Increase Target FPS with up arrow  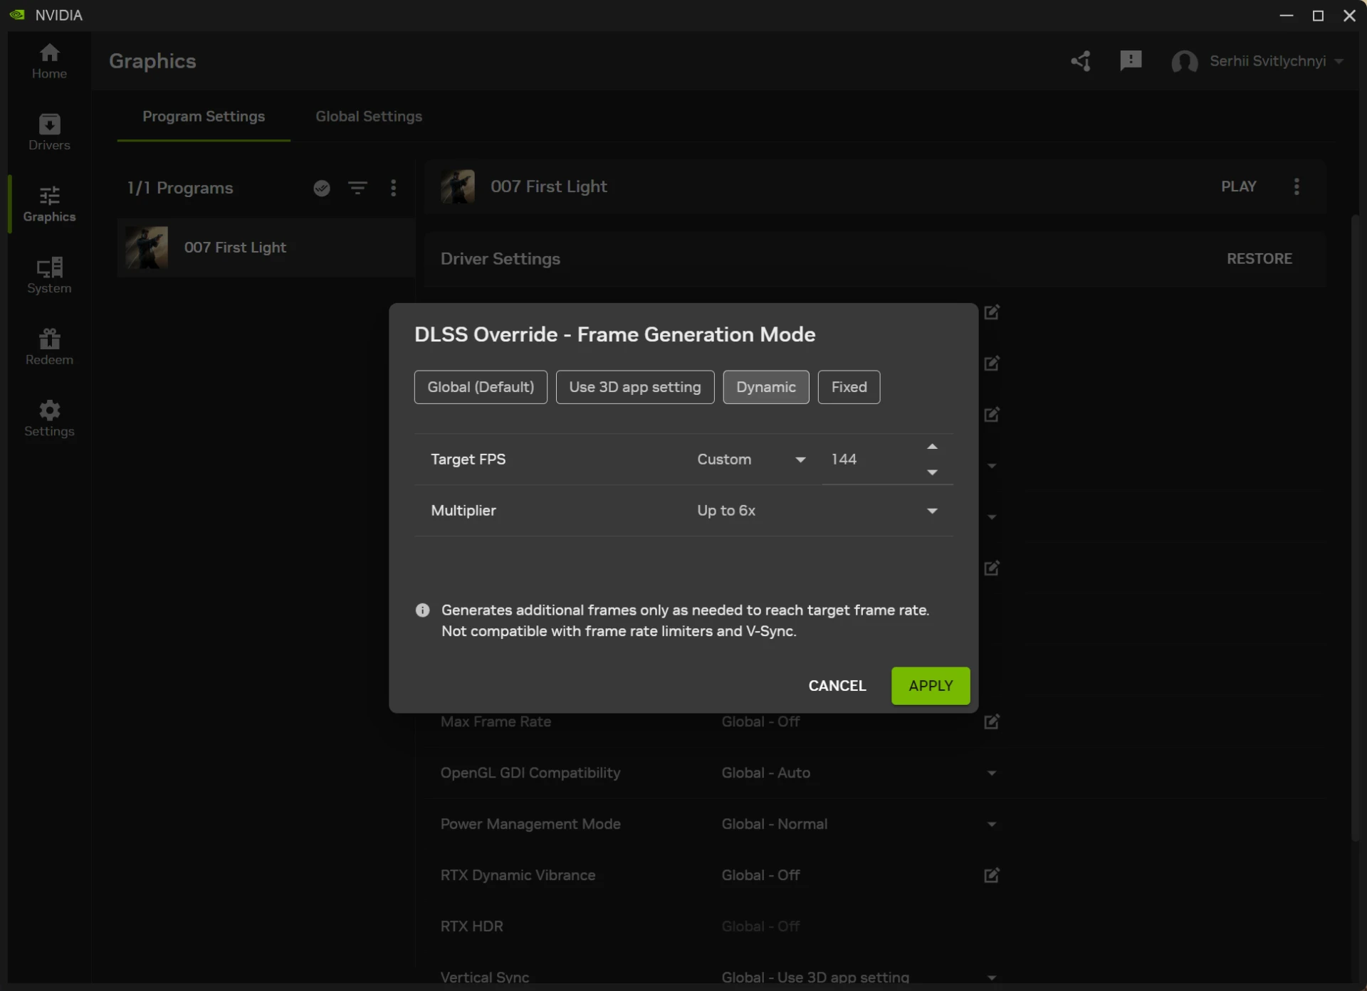click(x=932, y=447)
